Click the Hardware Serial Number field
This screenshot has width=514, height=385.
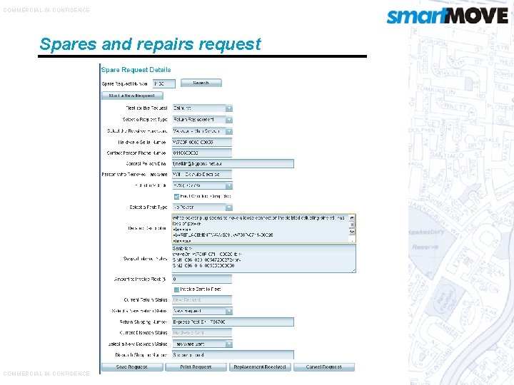[202, 142]
